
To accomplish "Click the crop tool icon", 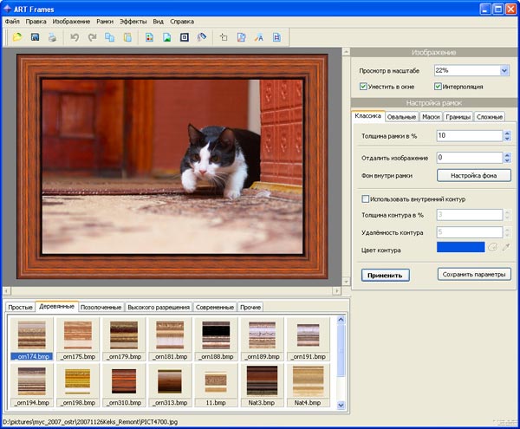I will click(x=224, y=37).
